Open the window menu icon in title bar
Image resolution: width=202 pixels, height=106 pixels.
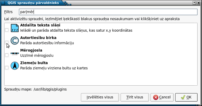(3, 3)
